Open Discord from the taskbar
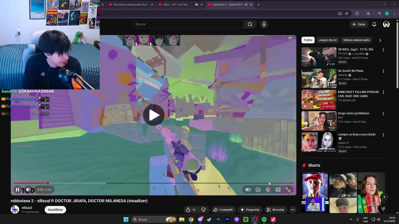Image resolution: width=399 pixels, height=224 pixels. click(x=200, y=220)
